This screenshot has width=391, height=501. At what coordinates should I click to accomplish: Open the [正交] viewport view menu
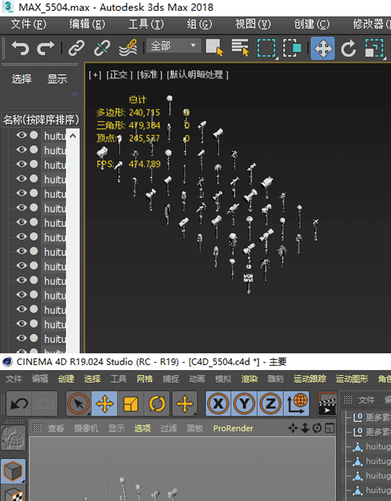coord(119,75)
